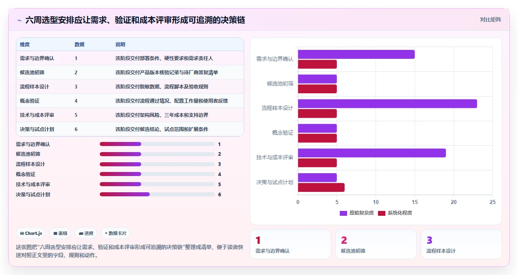518x275 pixels.
Task: Click description 该阶段交付架构风险、三年成本和支持边界
Action: pos(162,115)
